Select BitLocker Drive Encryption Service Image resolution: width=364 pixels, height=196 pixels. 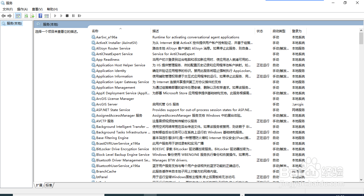pyautogui.click(x=123, y=149)
